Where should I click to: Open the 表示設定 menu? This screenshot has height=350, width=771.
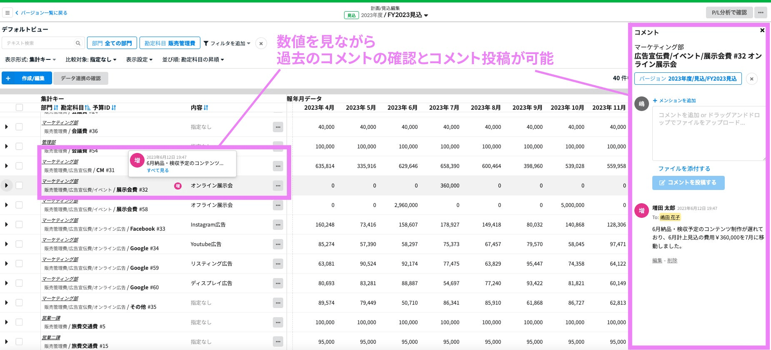[139, 59]
